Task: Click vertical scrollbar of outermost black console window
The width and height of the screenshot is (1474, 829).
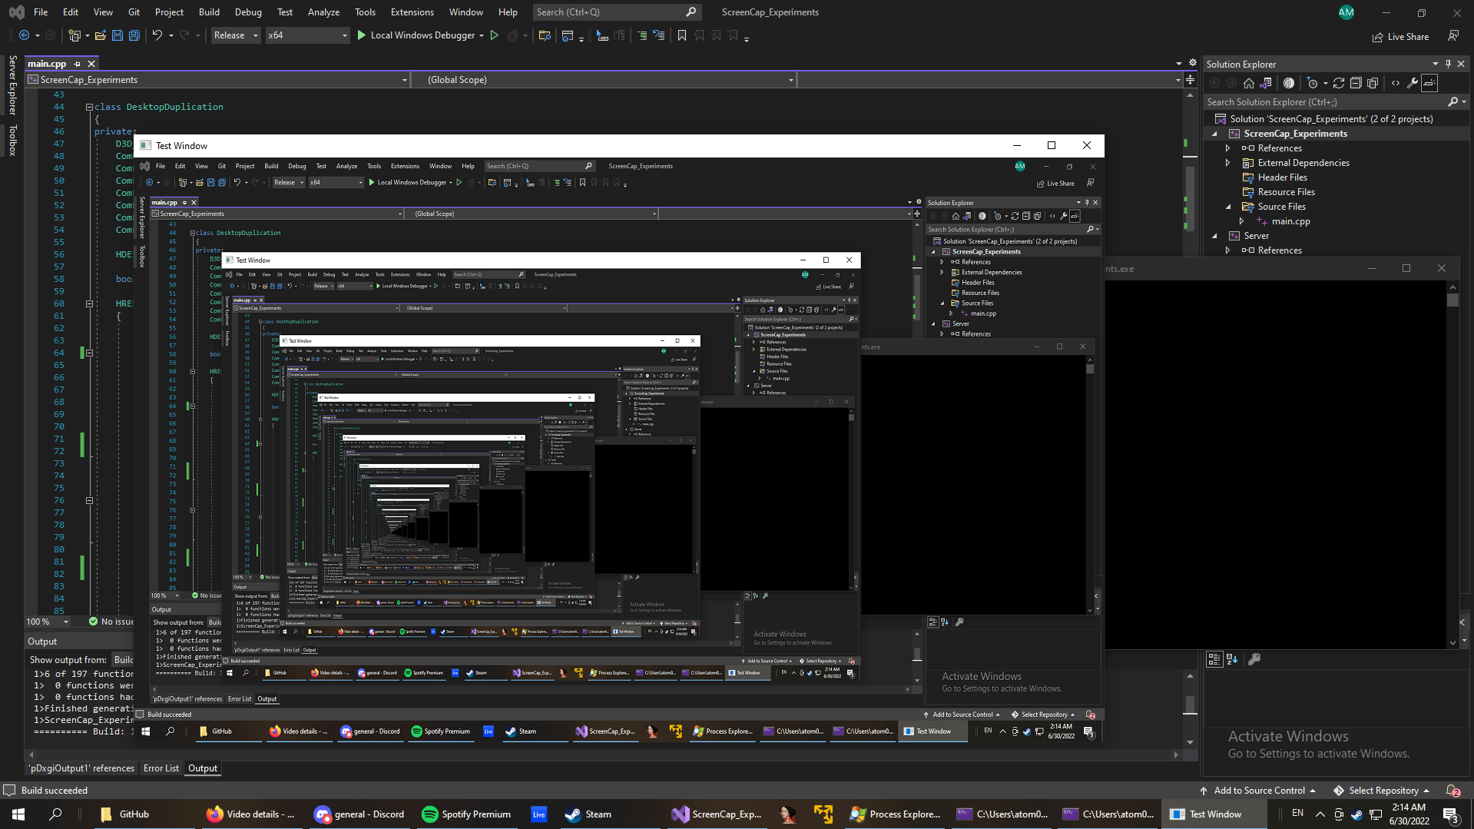Action: [1452, 463]
